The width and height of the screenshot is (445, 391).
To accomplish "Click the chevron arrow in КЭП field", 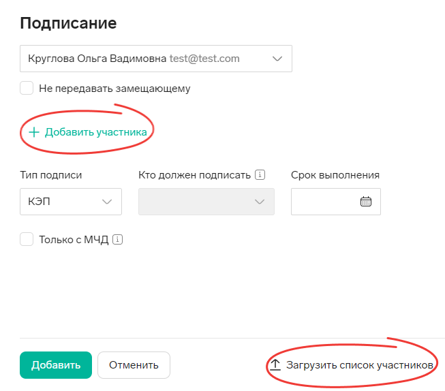I will coord(107,202).
